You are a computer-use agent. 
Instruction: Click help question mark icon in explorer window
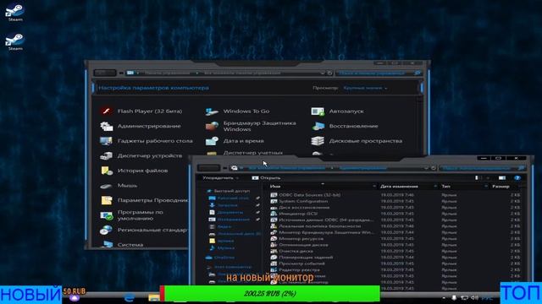pos(517,178)
